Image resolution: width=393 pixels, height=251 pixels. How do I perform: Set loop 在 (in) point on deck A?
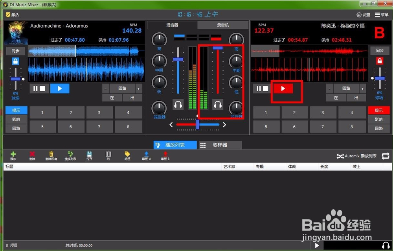tap(112, 98)
